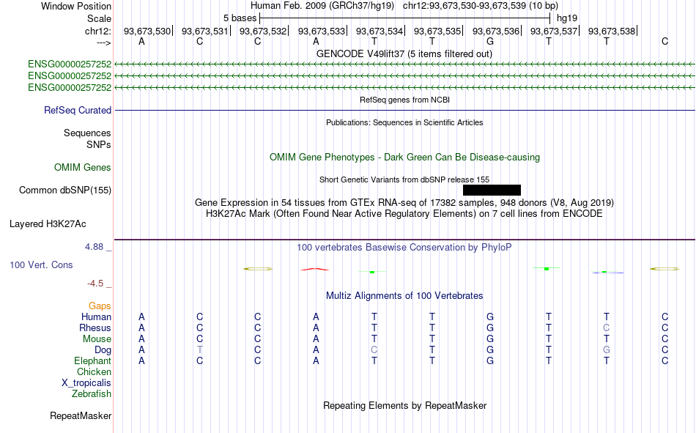696x433 pixels.
Task: Click 'Repeating Elements by RepeatMasker' title
Action: coord(405,405)
